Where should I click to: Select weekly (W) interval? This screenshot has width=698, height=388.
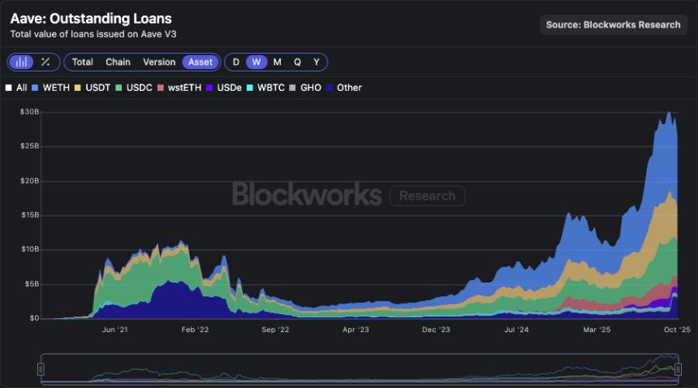pyautogui.click(x=256, y=62)
